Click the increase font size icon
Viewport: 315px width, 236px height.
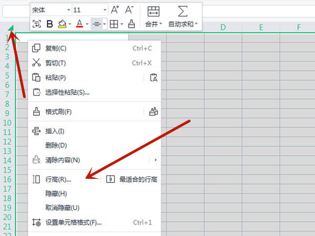[x=114, y=9]
